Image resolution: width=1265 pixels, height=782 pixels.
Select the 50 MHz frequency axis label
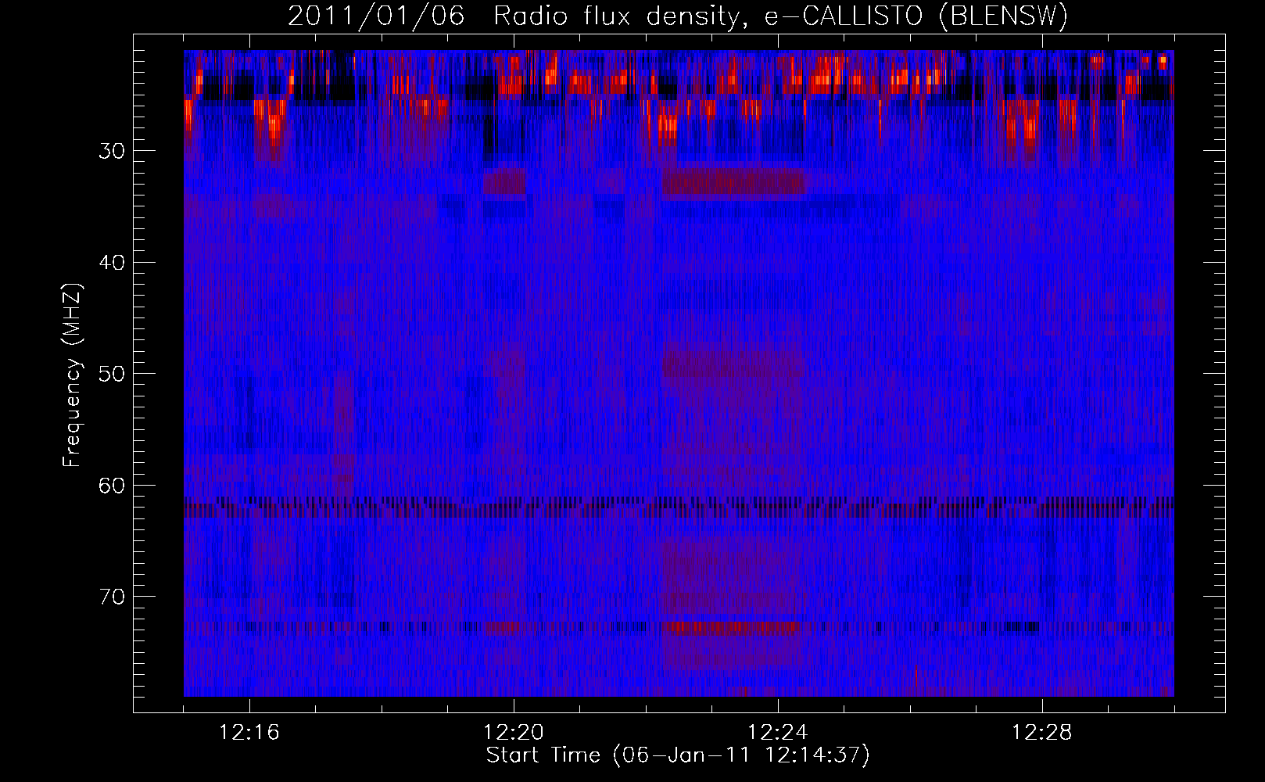click(x=112, y=374)
